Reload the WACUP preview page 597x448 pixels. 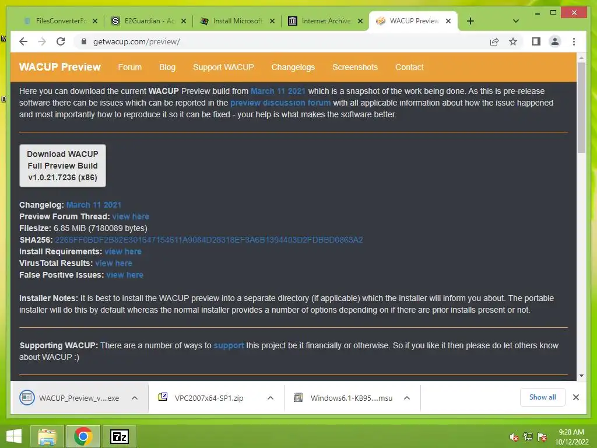pos(61,41)
